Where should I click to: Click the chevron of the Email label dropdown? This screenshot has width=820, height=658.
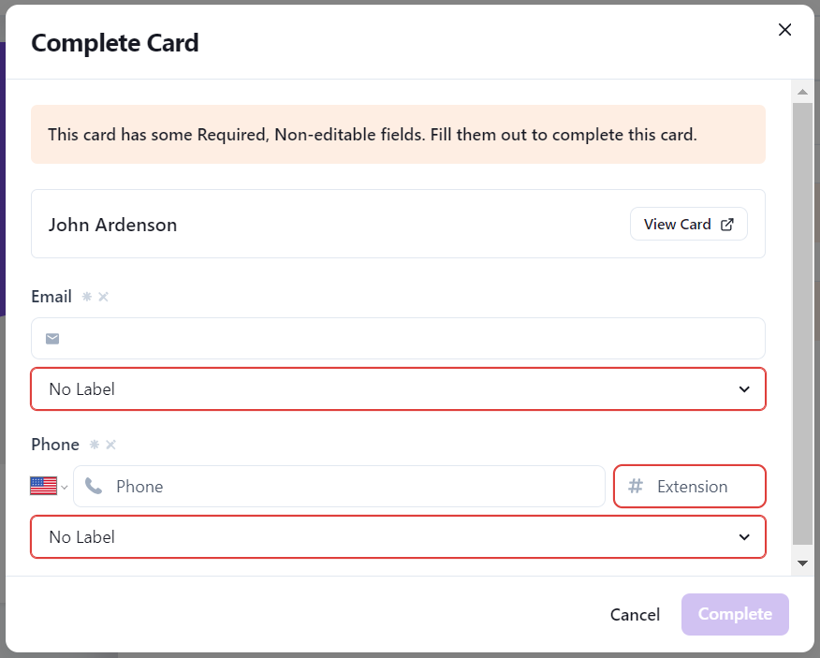[x=744, y=389]
